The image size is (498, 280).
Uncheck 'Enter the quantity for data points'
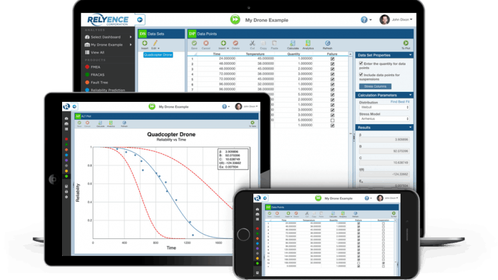click(x=360, y=64)
